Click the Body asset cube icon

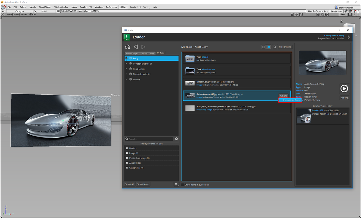(x=130, y=58)
